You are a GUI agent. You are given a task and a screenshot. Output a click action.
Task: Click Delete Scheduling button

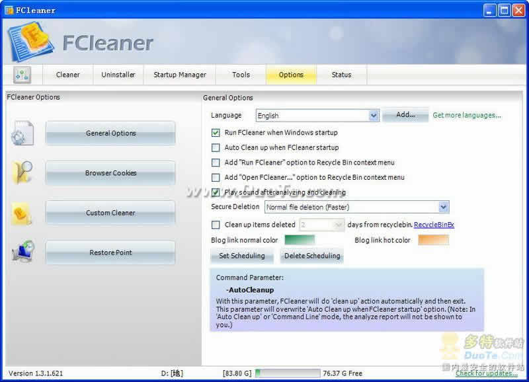click(312, 256)
